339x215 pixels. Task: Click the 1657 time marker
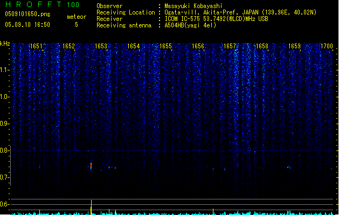coord(230,46)
